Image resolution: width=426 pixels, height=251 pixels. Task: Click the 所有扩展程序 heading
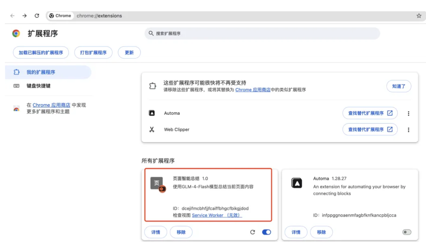(158, 161)
